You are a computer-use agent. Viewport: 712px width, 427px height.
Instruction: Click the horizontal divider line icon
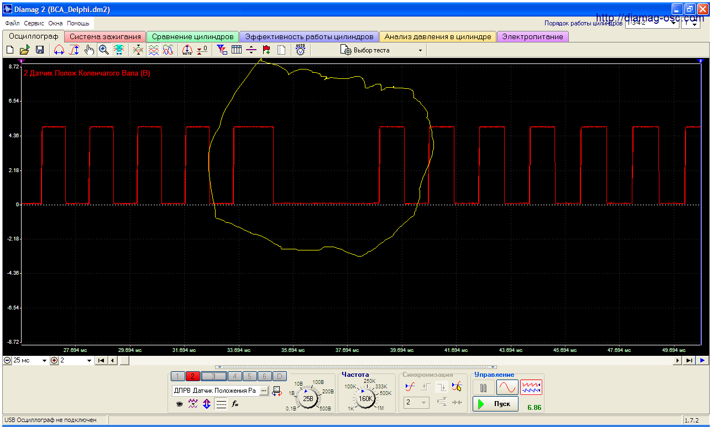point(252,50)
